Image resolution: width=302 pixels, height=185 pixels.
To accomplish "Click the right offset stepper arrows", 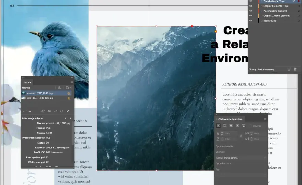I will click(251, 139).
